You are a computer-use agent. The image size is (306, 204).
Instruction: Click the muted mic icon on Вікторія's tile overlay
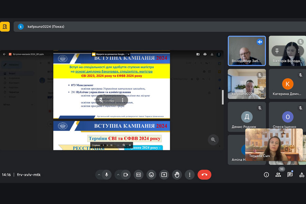pos(288,51)
